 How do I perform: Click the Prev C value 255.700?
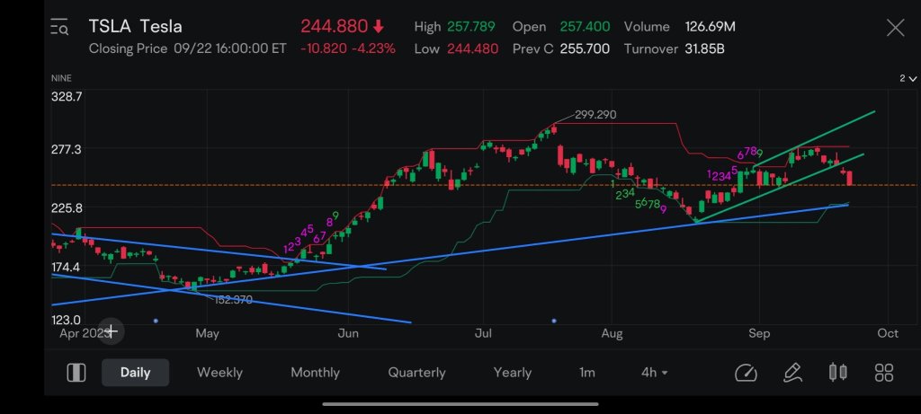585,48
